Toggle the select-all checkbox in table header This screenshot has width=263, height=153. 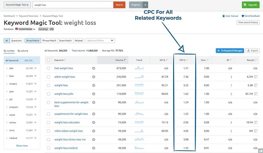tap(48, 60)
